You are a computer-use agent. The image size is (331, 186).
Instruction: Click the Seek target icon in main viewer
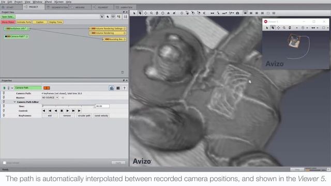point(163,13)
